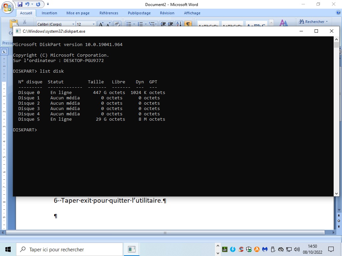The width and height of the screenshot is (342, 256).
Task: Click the Save icon in Quick Access toolbar
Action: click(20, 4)
